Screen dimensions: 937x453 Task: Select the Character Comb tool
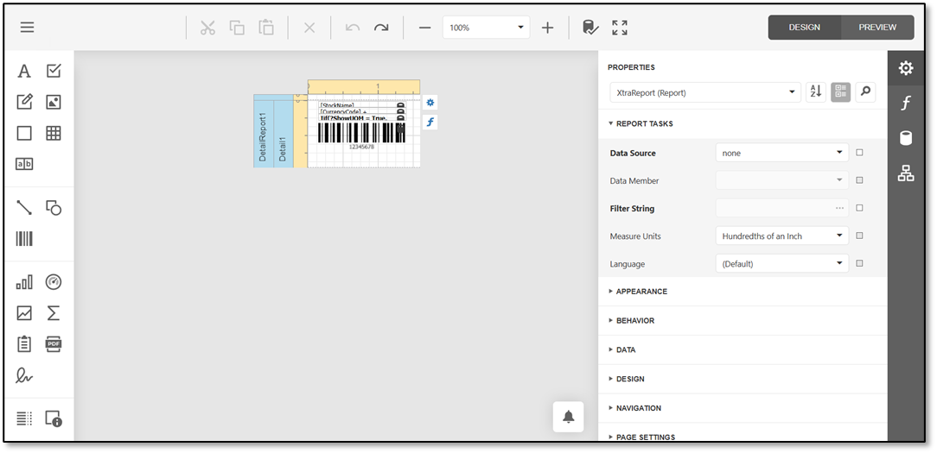[x=24, y=164]
